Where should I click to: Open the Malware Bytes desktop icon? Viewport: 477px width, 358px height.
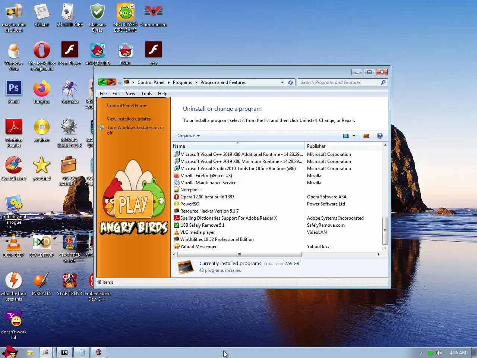[x=98, y=18]
